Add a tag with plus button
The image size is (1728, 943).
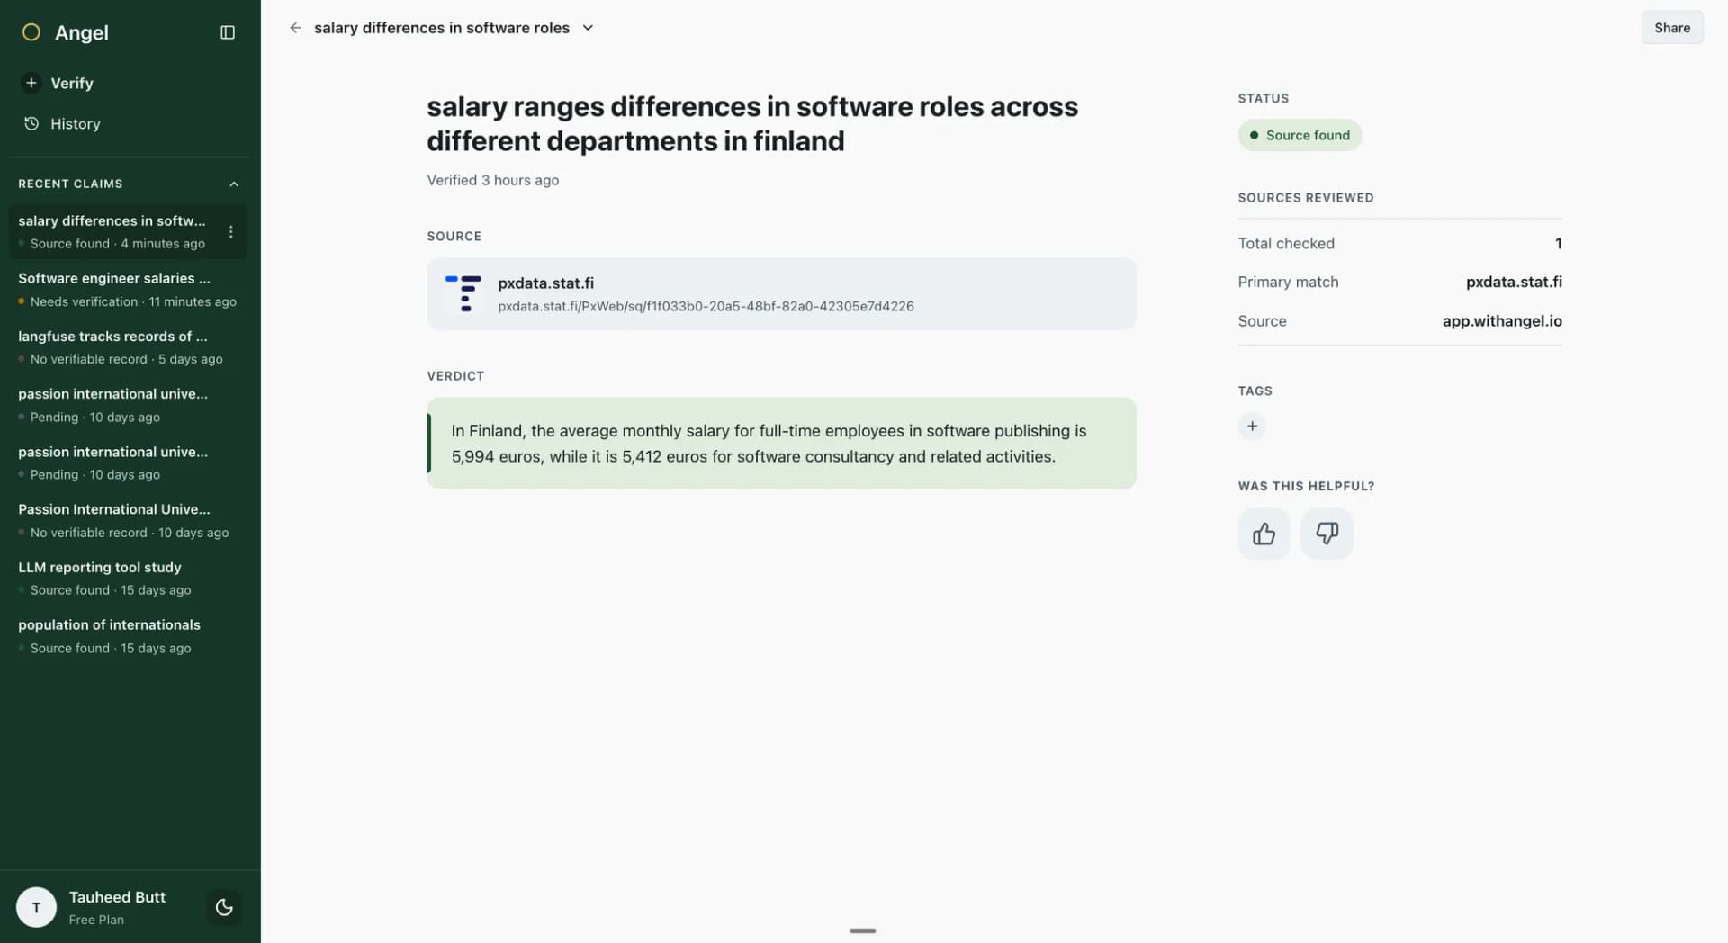1252,426
